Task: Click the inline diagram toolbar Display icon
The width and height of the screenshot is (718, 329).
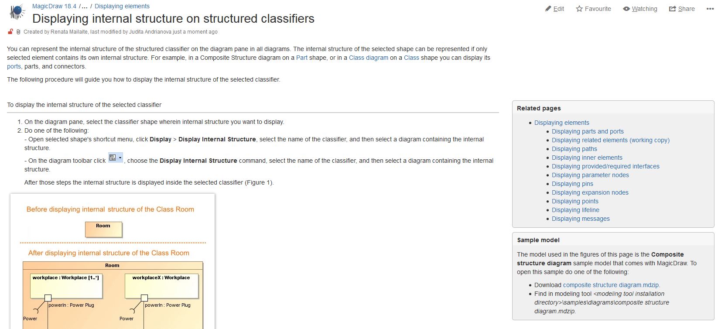Action: [116, 158]
